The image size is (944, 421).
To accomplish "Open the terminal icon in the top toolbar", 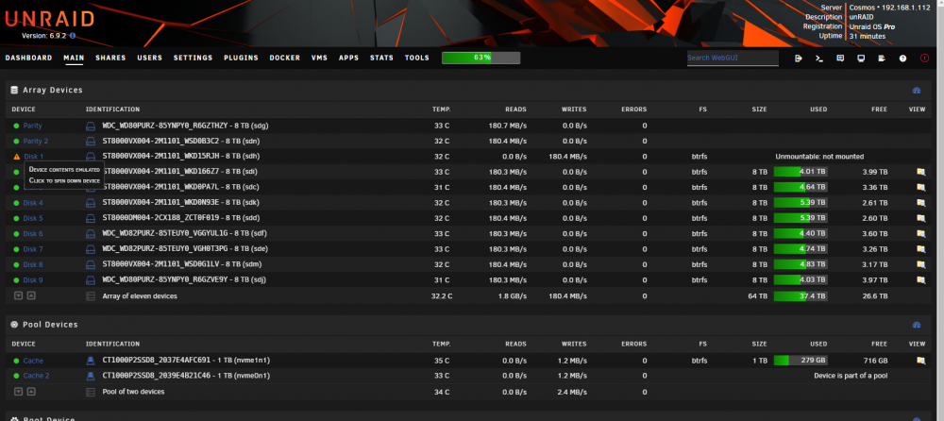I will (x=818, y=59).
